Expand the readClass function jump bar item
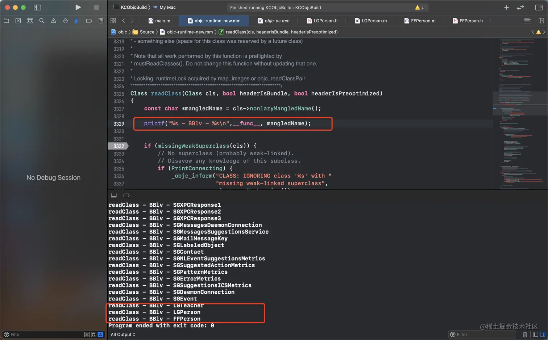Image resolution: width=548 pixels, height=340 pixels. (281, 32)
